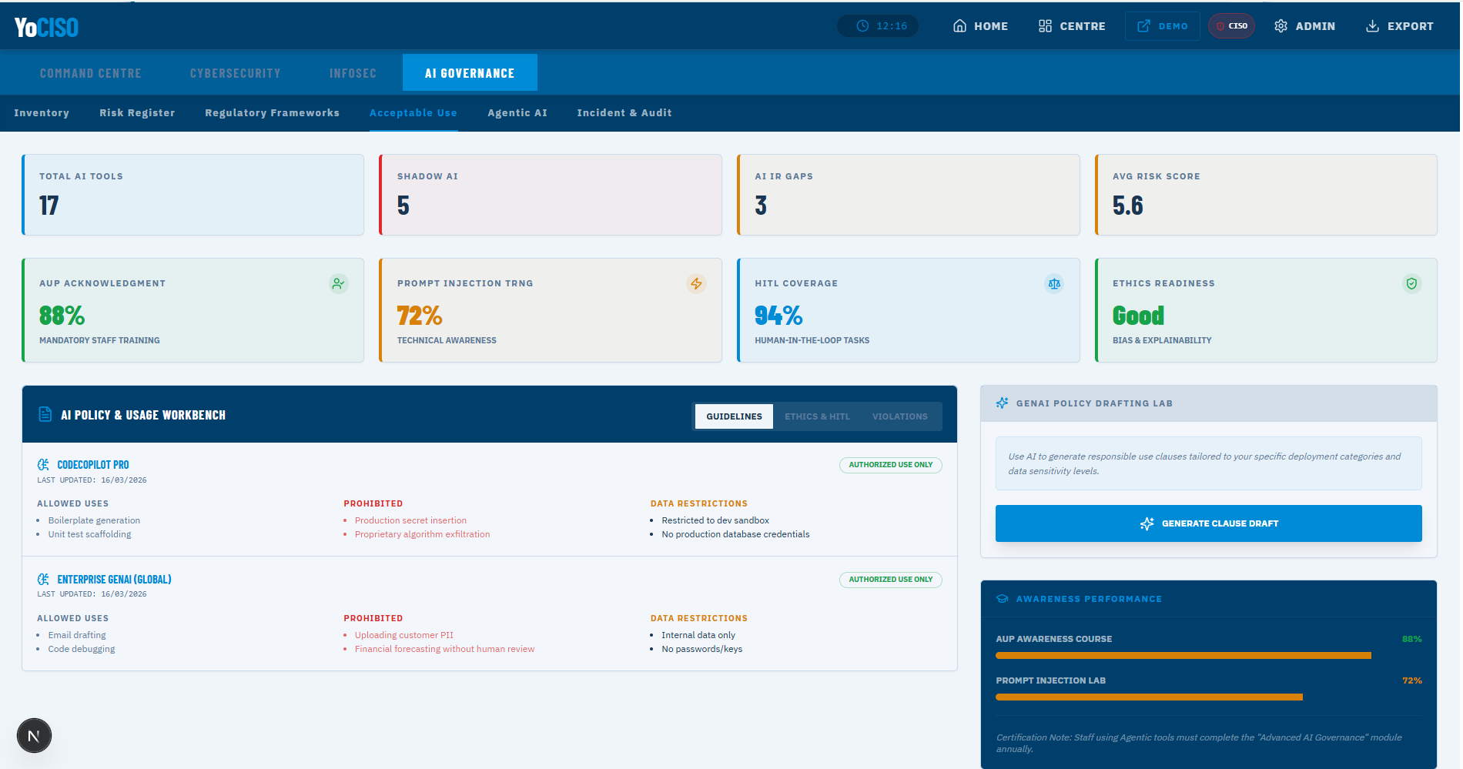
Task: Click the 94% HITL coverage value
Action: point(778,316)
